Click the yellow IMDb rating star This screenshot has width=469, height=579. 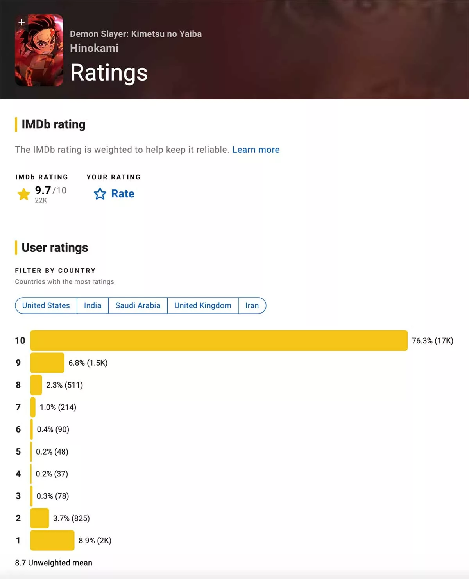[x=24, y=194]
